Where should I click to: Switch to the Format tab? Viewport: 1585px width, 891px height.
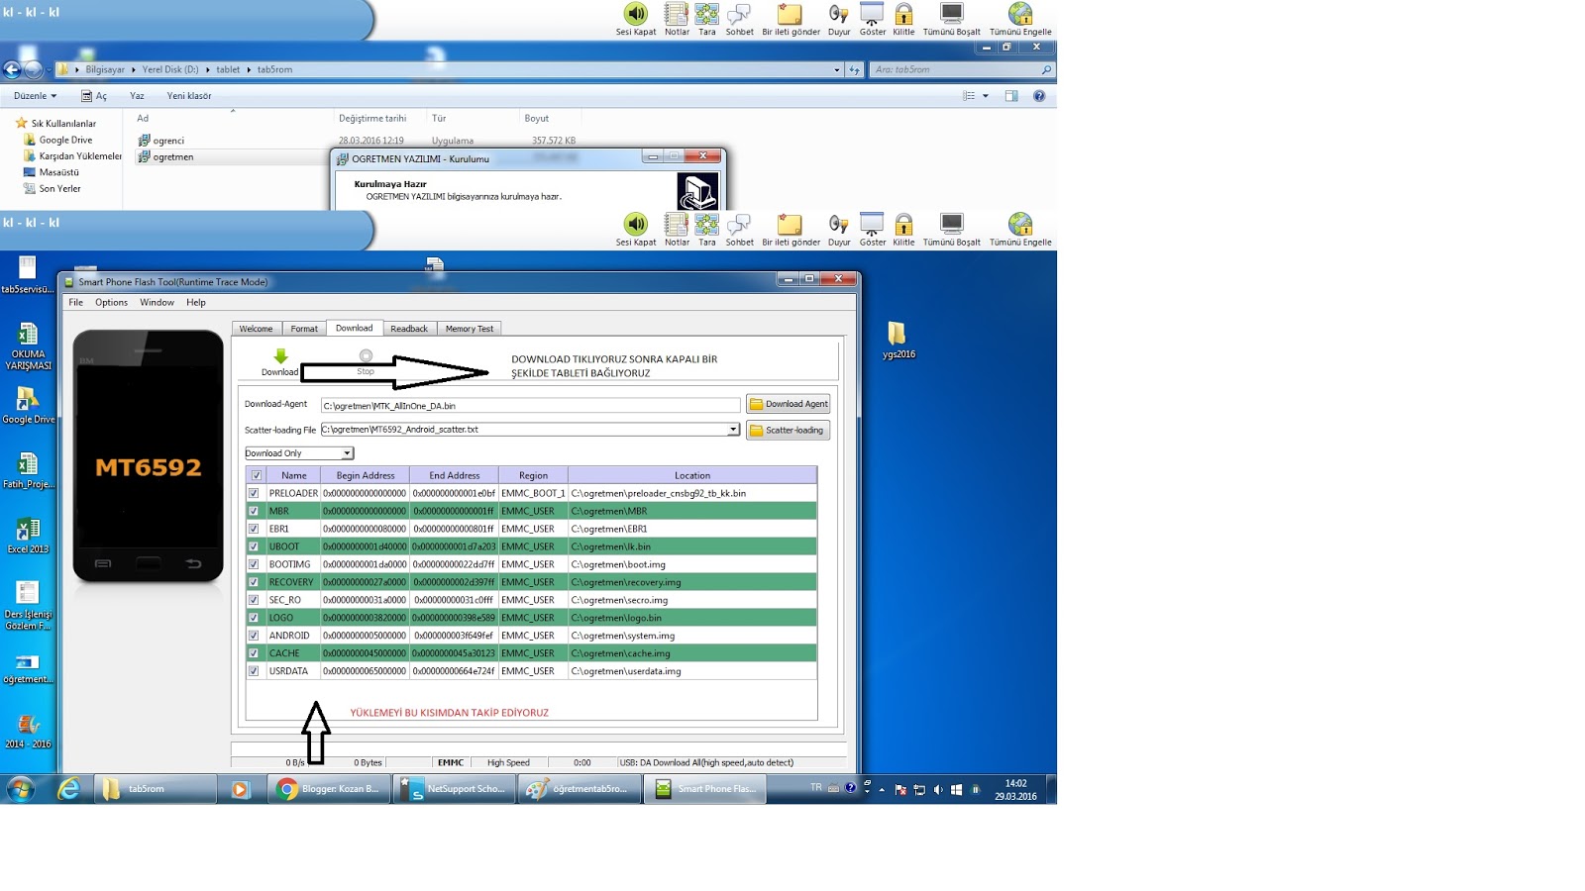[x=304, y=329]
